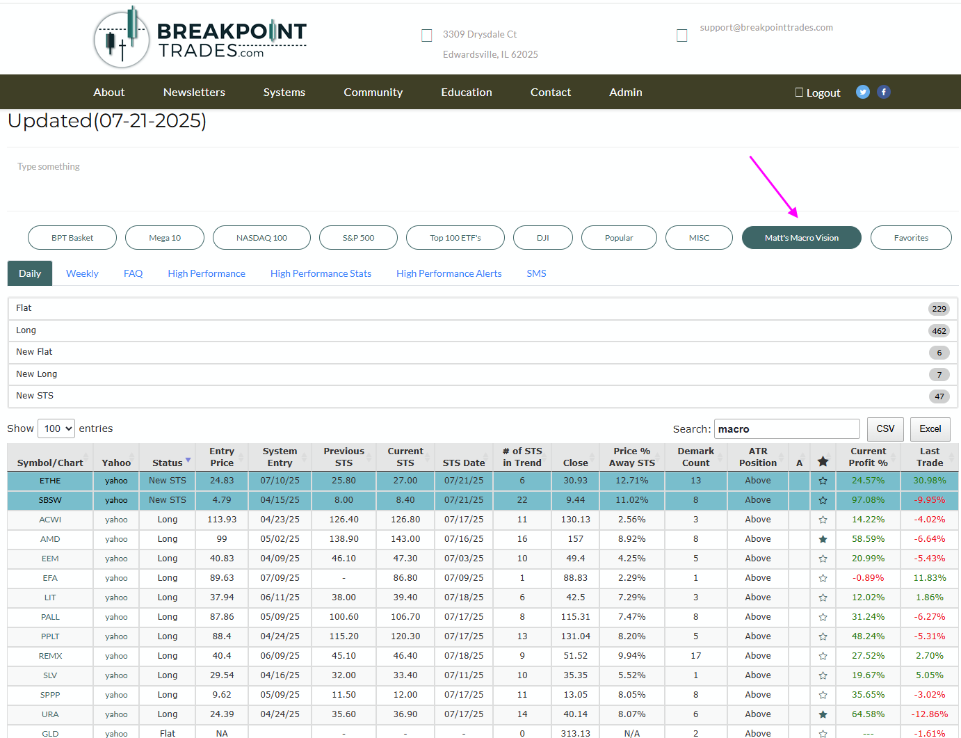Open the Twitter icon in navbar
This screenshot has width=961, height=738.
point(863,92)
